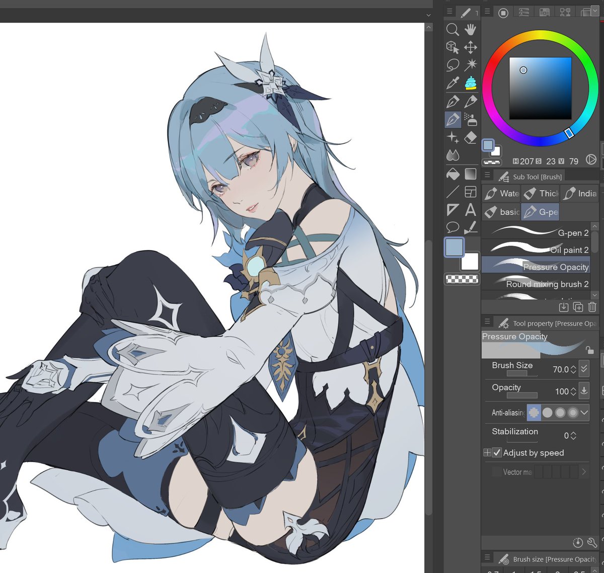
Task: Select the Text A tool
Action: [471, 209]
